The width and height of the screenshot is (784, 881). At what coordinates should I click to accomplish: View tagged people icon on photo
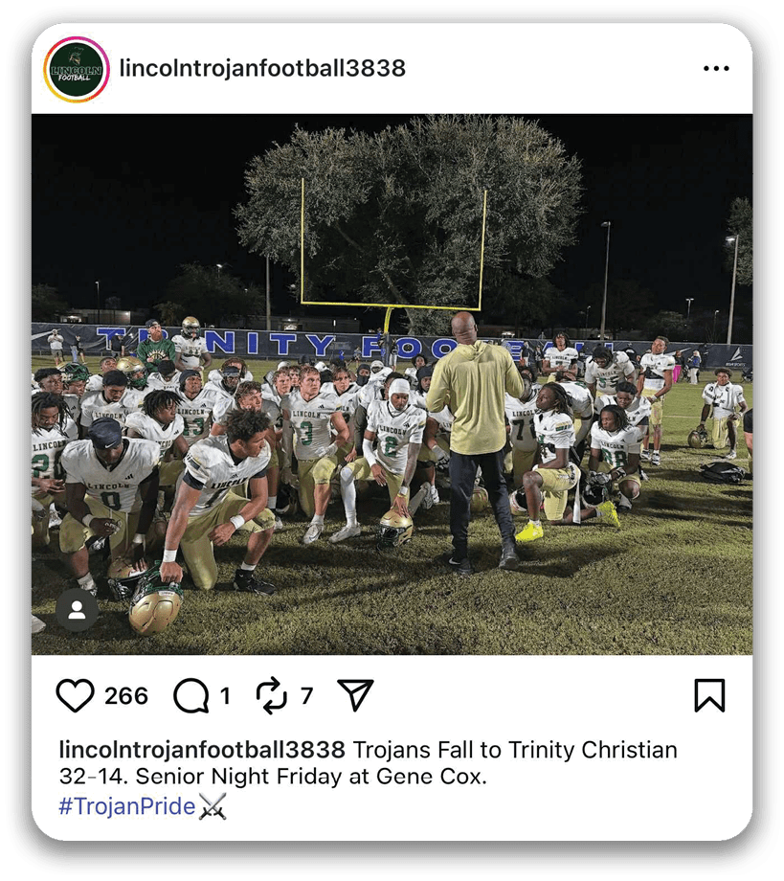[77, 610]
